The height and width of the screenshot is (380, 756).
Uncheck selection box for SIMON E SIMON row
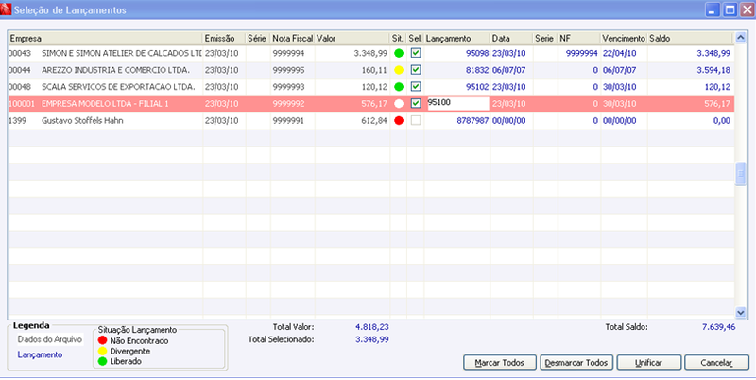pos(416,53)
